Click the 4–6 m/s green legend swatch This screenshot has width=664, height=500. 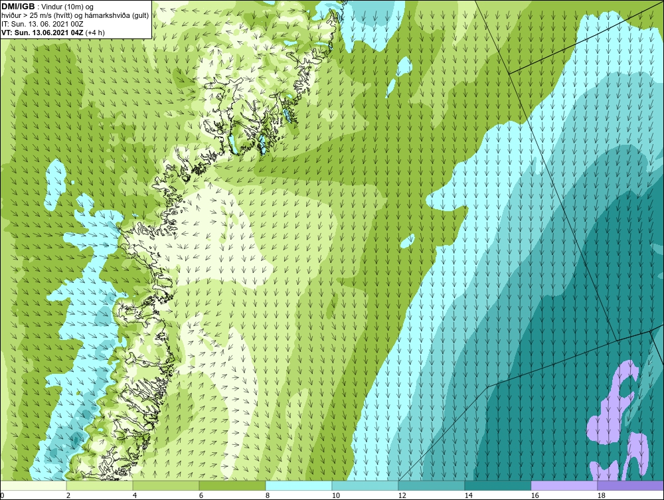point(166,485)
